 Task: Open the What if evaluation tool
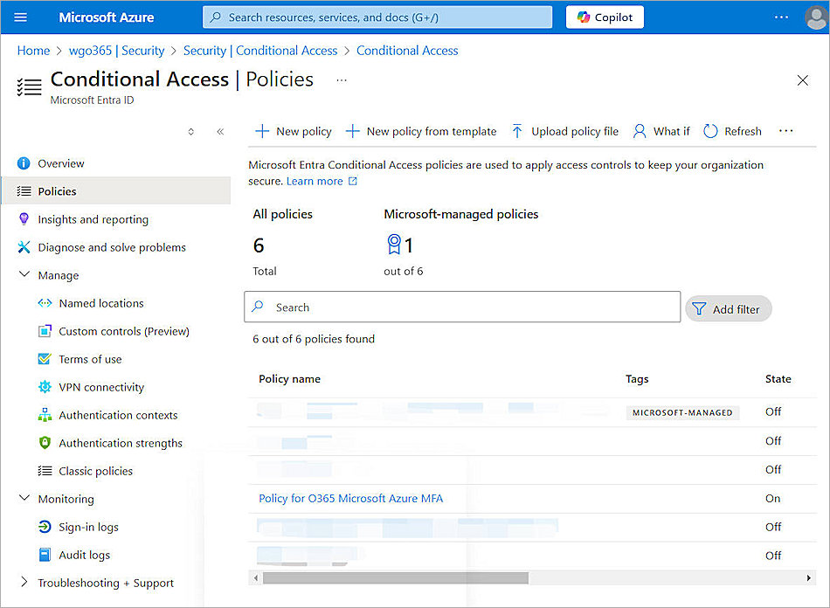[661, 131]
